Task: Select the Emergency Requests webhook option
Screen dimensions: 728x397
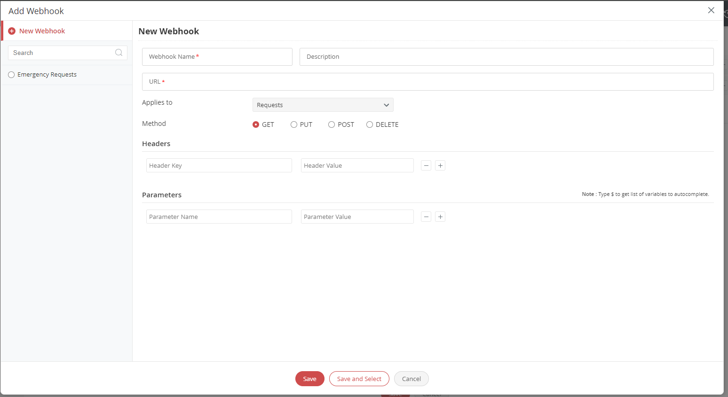Action: (x=11, y=74)
